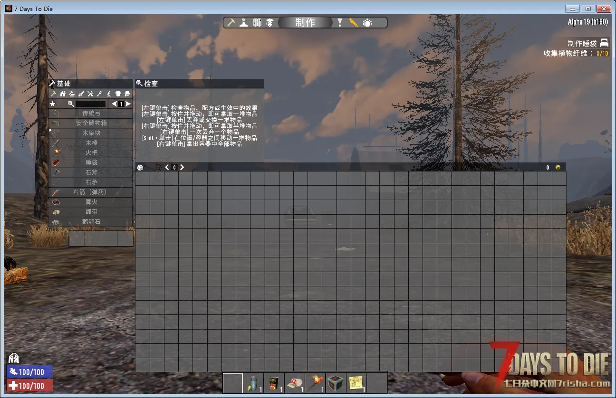Select the 传统弓 recipe
Screen dimensions: 616x398
tap(91, 114)
